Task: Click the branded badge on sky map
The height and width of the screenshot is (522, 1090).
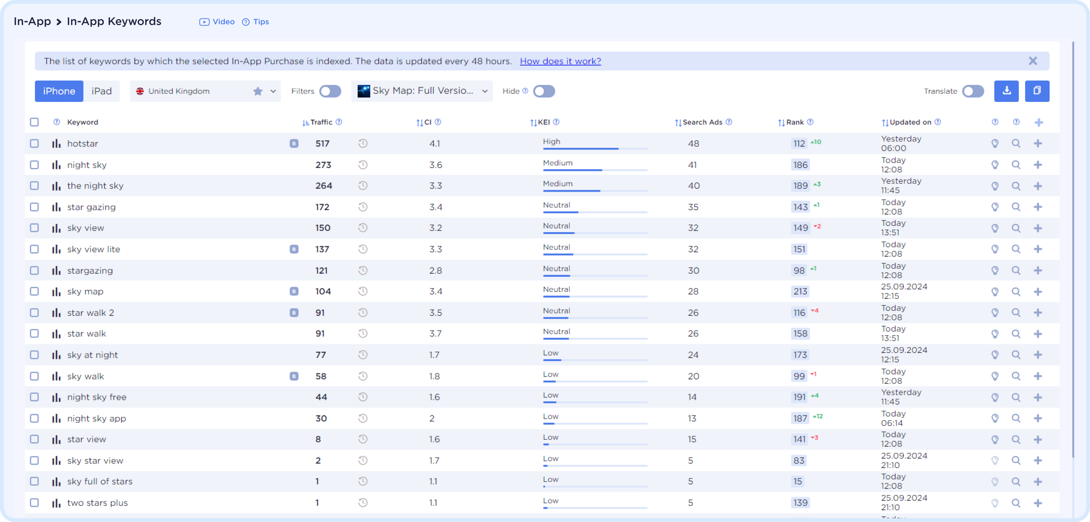Action: coord(294,292)
